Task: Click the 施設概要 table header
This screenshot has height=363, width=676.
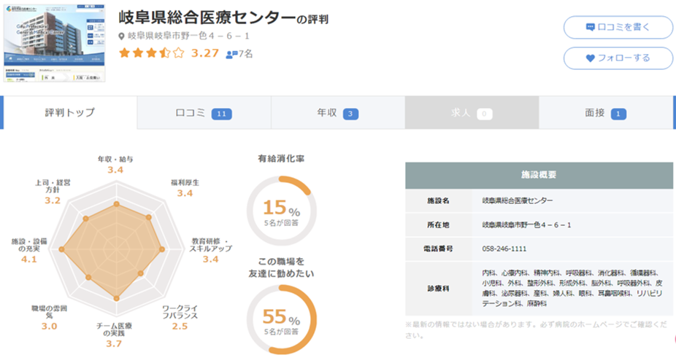Action: tap(539, 175)
